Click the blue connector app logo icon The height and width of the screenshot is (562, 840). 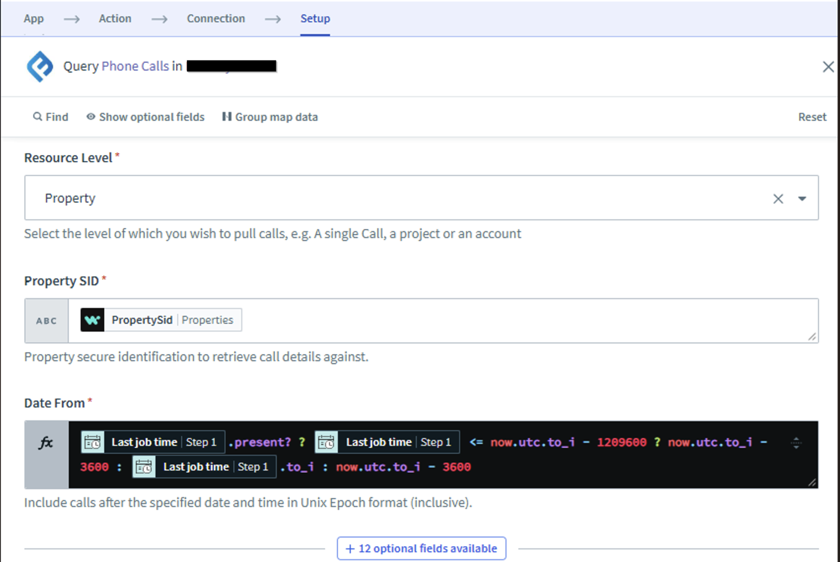click(40, 66)
